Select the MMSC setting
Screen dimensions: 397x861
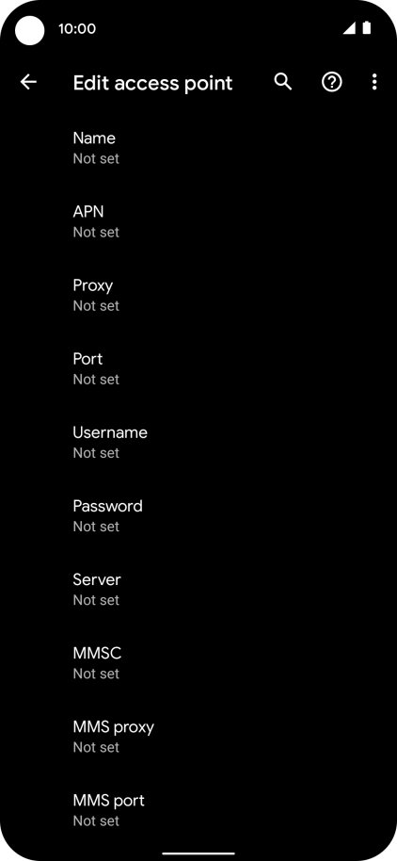point(198,663)
